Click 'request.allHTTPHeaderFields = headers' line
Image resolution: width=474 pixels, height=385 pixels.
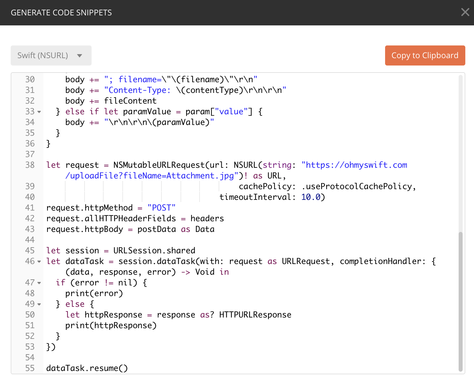135,219
